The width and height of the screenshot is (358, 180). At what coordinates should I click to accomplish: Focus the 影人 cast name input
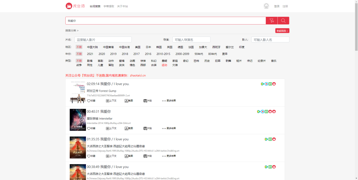pyautogui.click(x=270, y=39)
